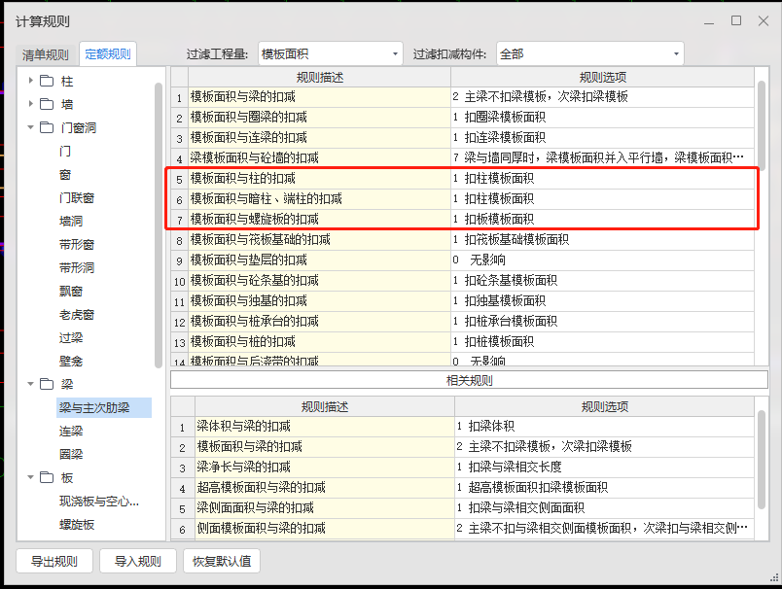Switch to the 清单规则 tab
Viewport: 782px width, 589px height.
click(46, 54)
